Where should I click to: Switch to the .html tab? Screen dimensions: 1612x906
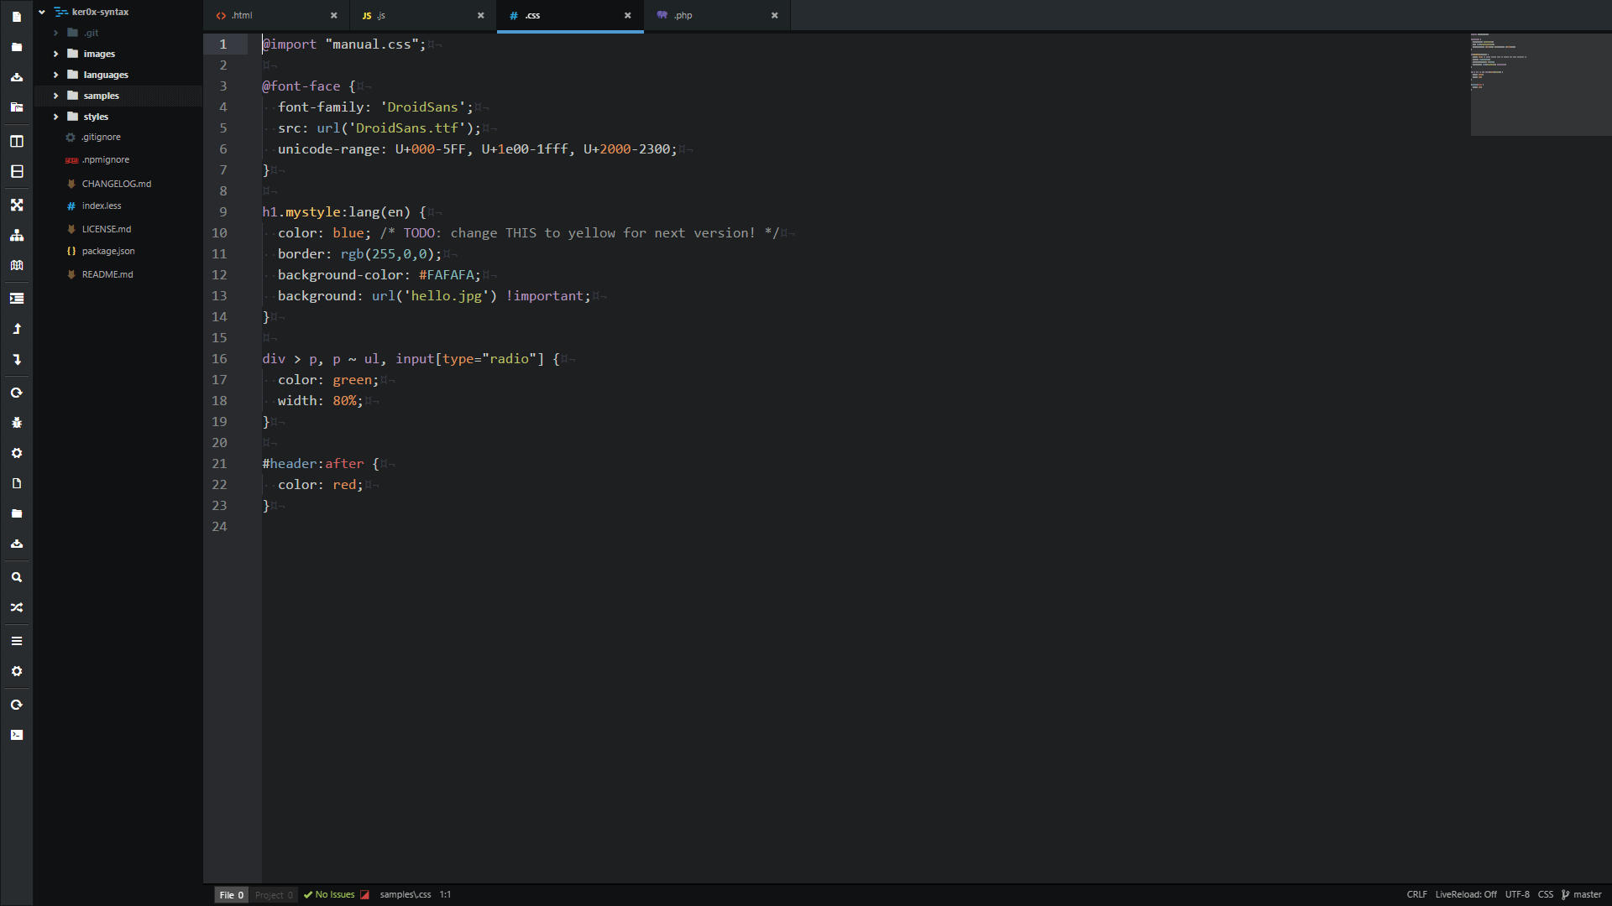tap(276, 16)
